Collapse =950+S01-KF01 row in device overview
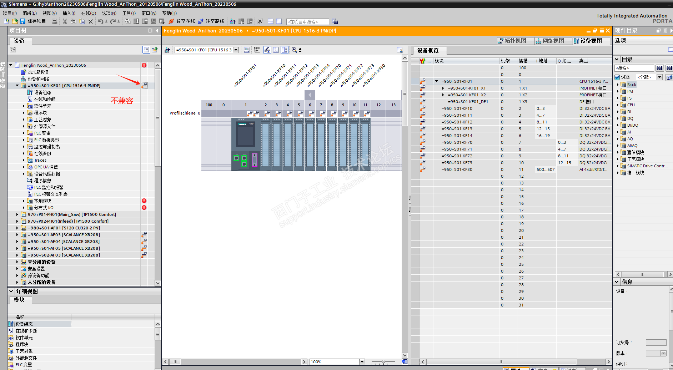Screen dimensions: 673x370 (437, 81)
